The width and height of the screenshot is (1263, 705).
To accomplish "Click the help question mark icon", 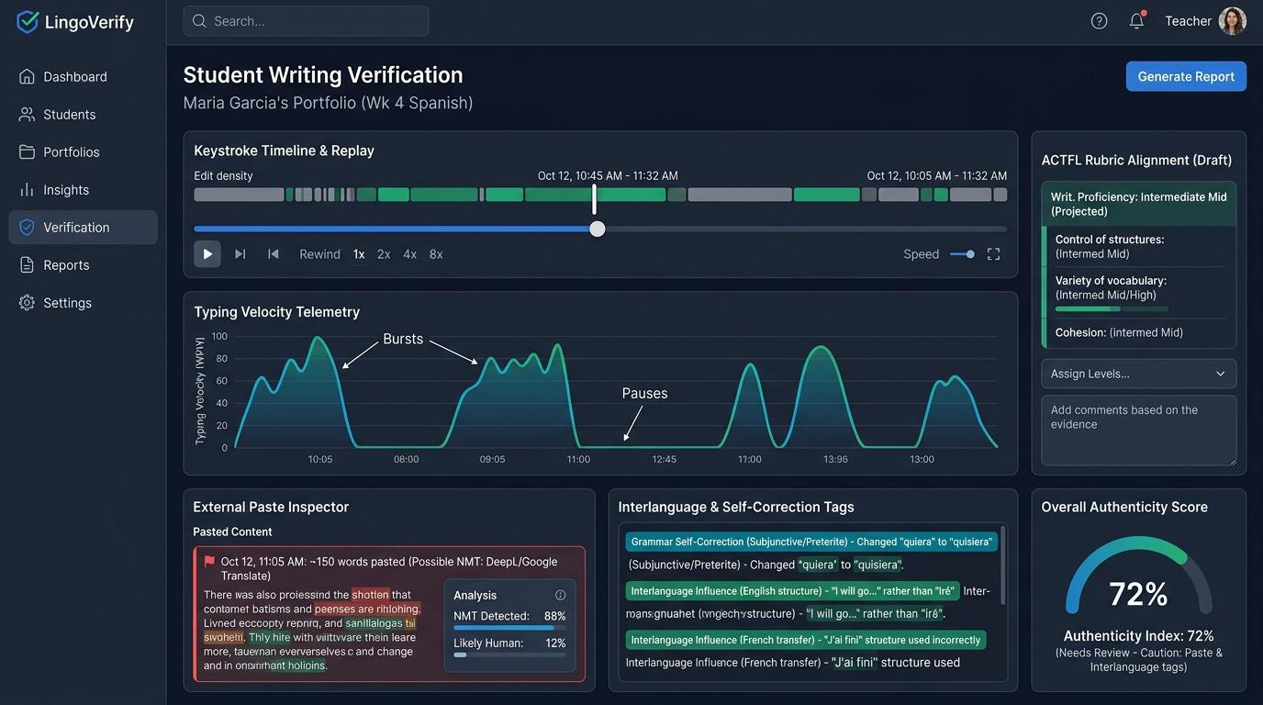I will pyautogui.click(x=1099, y=21).
